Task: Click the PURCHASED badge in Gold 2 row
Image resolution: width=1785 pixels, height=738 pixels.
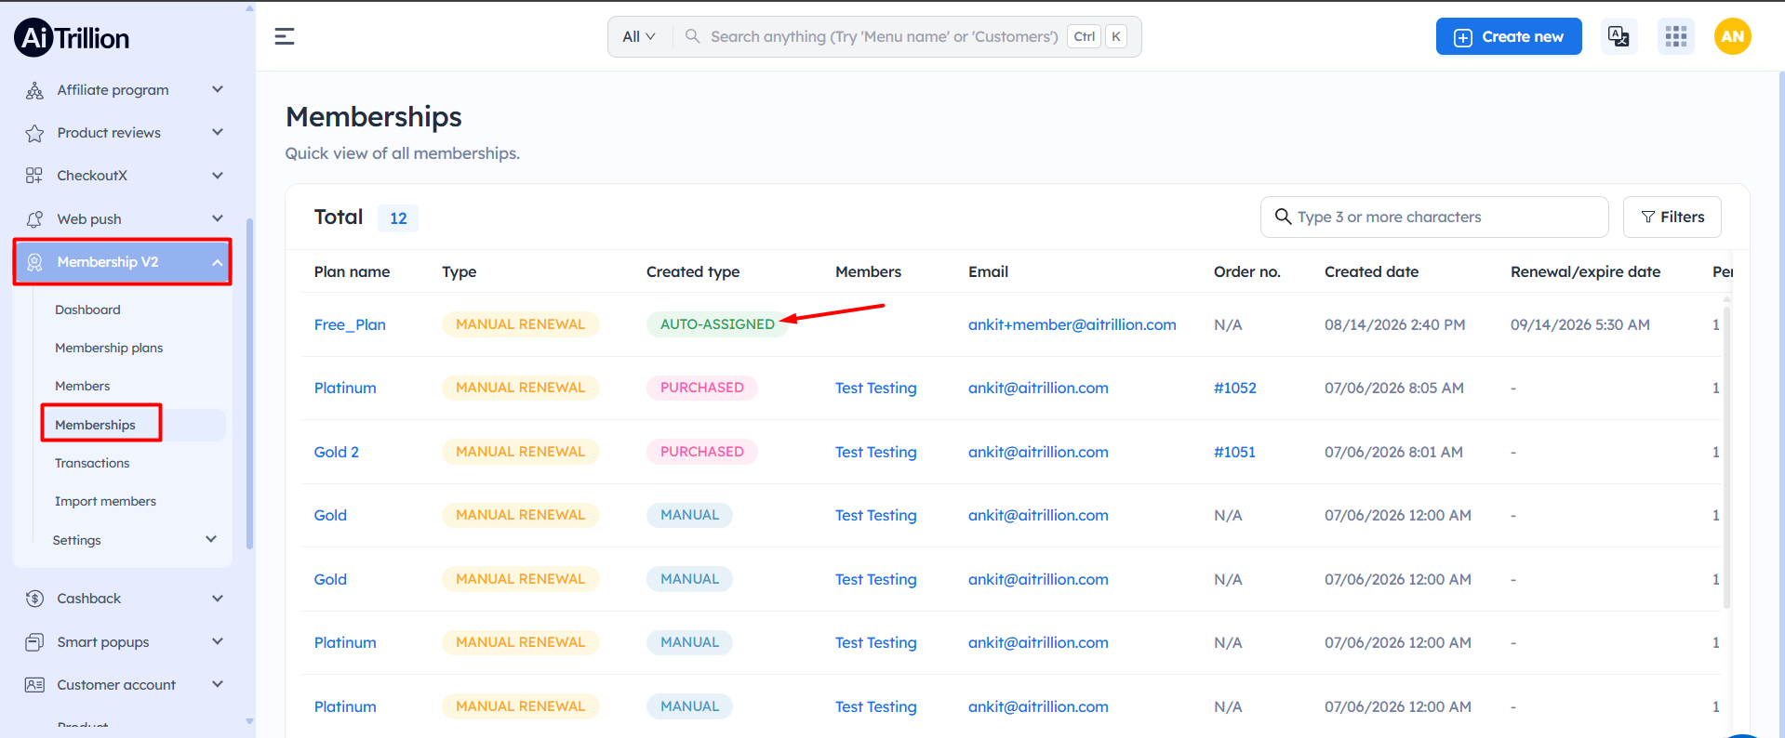Action: coord(702,452)
